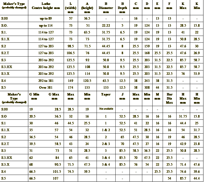Select the 'G Min mm' column header
204x182 pixels.
34,96
